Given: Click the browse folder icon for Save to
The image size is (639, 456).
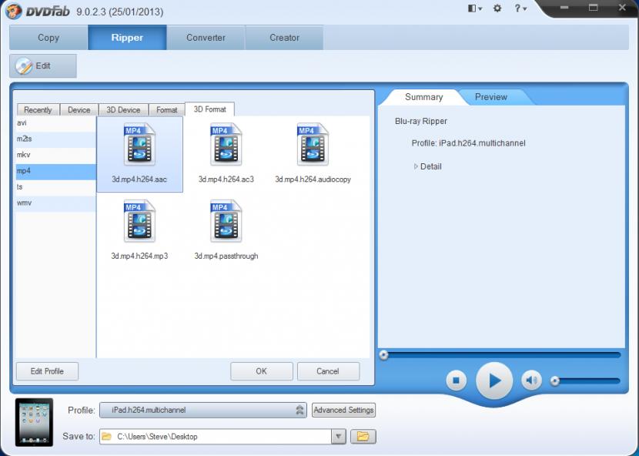Looking at the screenshot, I should 363,437.
